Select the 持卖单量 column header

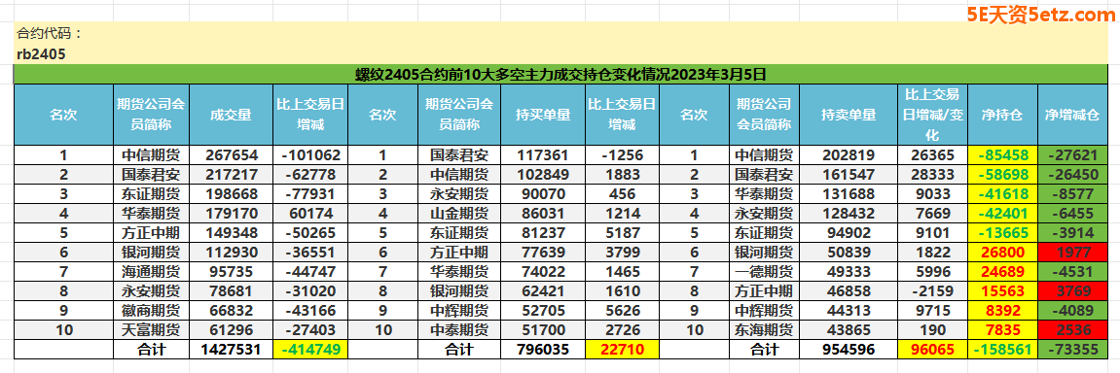pos(848,115)
